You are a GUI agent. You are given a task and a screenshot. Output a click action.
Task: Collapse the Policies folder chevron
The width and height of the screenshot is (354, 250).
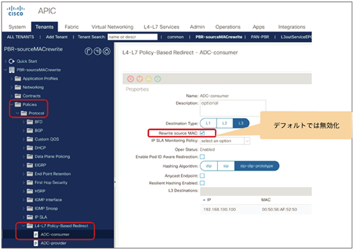pos(12,104)
